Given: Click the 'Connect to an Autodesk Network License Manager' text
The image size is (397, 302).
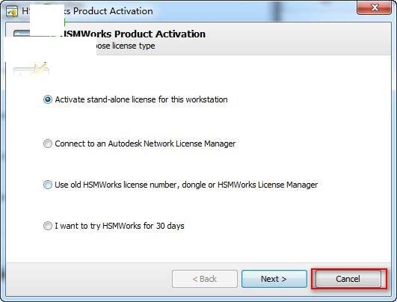Looking at the screenshot, I should 145,144.
